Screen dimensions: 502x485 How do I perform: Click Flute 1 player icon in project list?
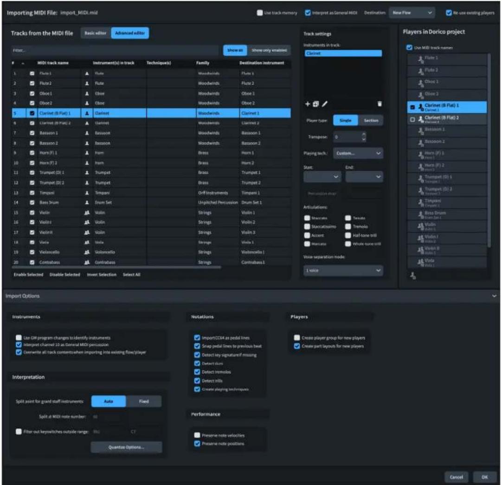click(x=421, y=59)
